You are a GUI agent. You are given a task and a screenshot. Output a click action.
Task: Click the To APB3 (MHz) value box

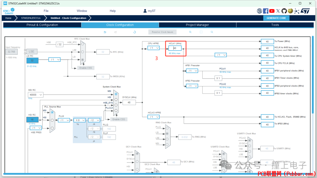267,125
